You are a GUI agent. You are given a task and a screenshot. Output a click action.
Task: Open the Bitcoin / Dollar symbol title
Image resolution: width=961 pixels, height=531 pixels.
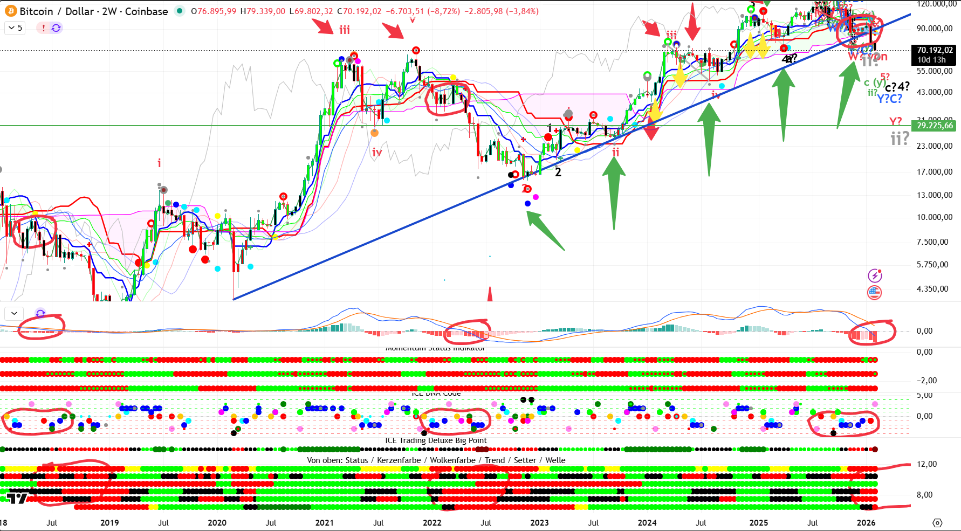[94, 11]
